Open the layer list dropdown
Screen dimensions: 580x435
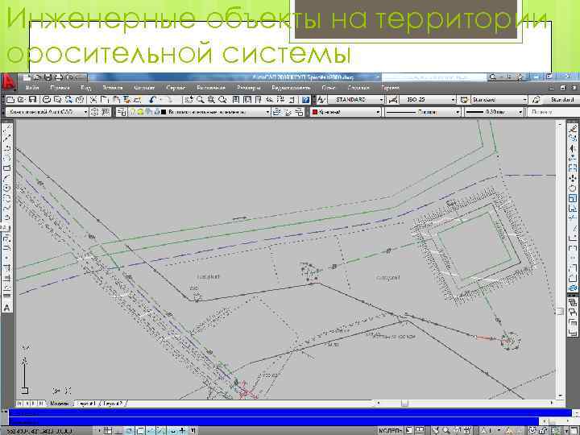(x=200, y=112)
